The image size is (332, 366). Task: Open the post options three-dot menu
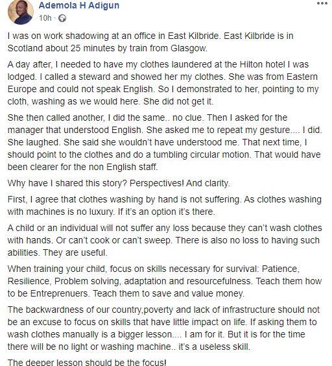pos(322,3)
